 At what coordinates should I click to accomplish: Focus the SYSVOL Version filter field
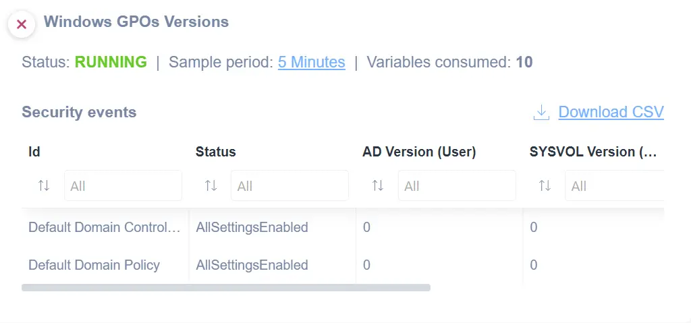(614, 185)
